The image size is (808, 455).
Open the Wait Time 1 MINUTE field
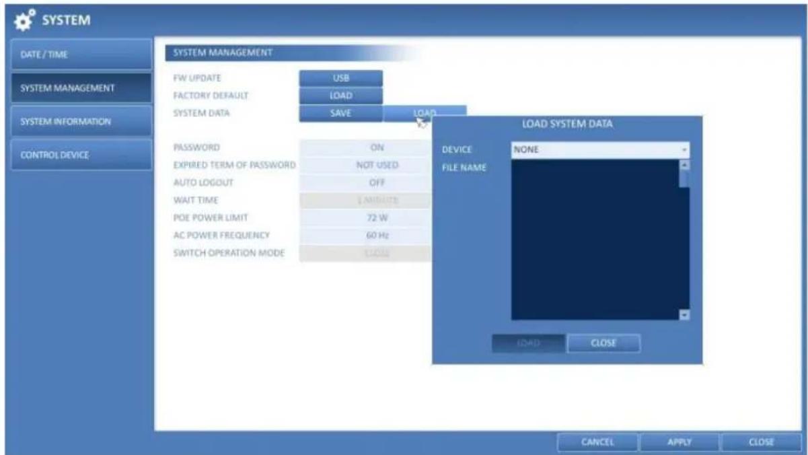(365, 200)
